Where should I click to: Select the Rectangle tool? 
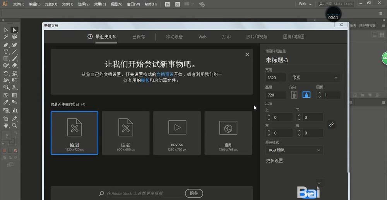click(x=6, y=59)
